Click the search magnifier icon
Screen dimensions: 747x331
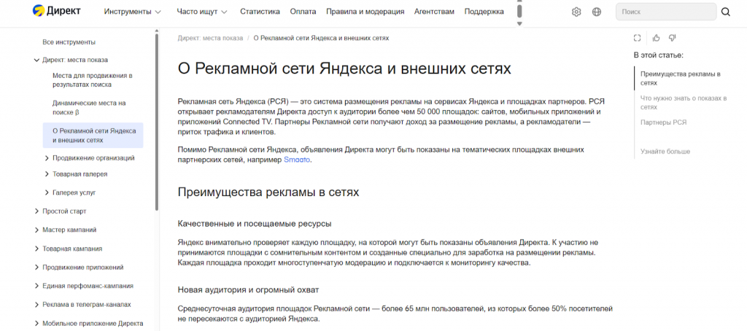(x=726, y=12)
